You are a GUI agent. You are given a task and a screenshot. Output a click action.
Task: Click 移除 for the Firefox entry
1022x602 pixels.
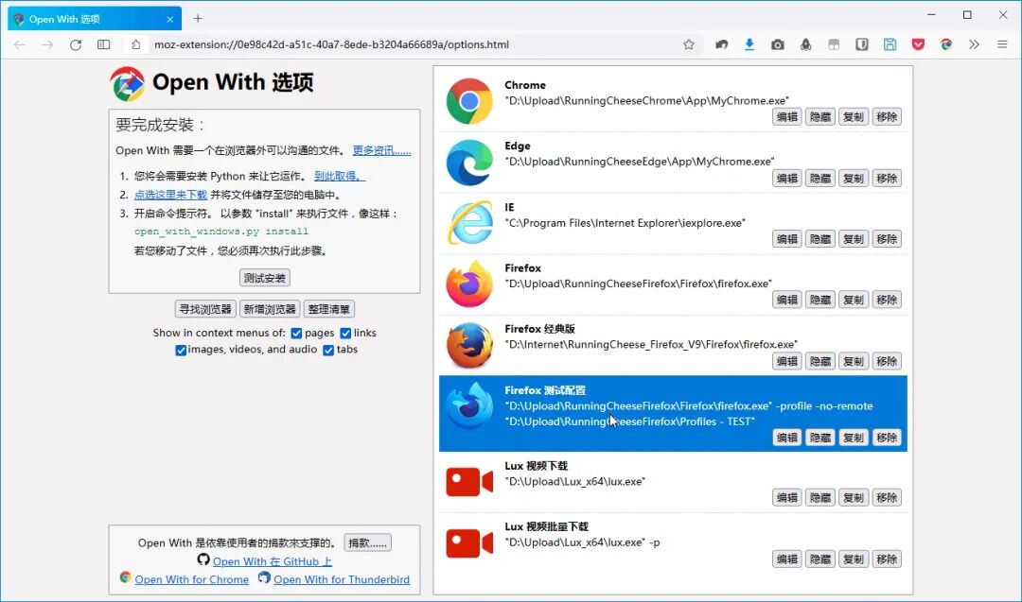(x=887, y=300)
